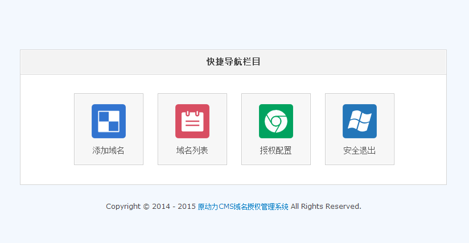Open the red notepad 域名列表 icon

pos(192,121)
